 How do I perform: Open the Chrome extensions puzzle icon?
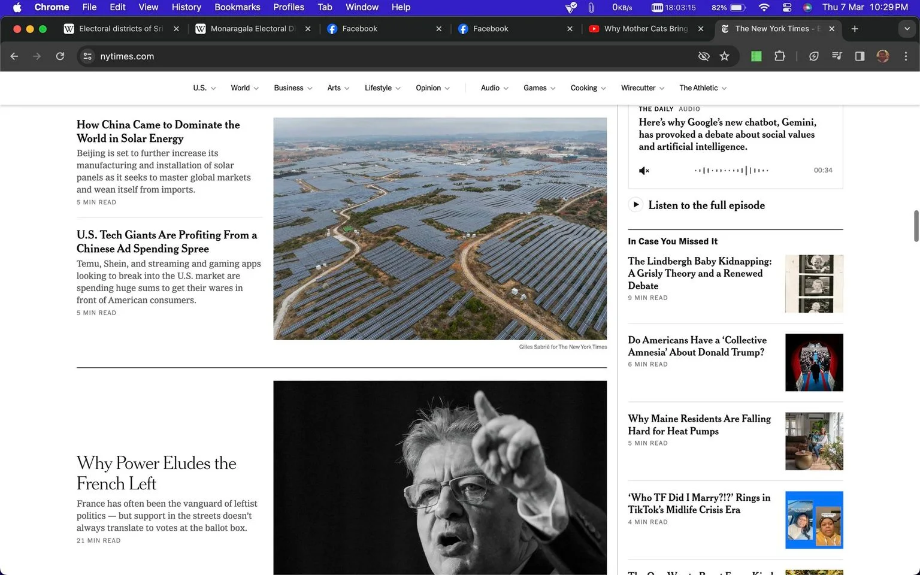coord(779,56)
